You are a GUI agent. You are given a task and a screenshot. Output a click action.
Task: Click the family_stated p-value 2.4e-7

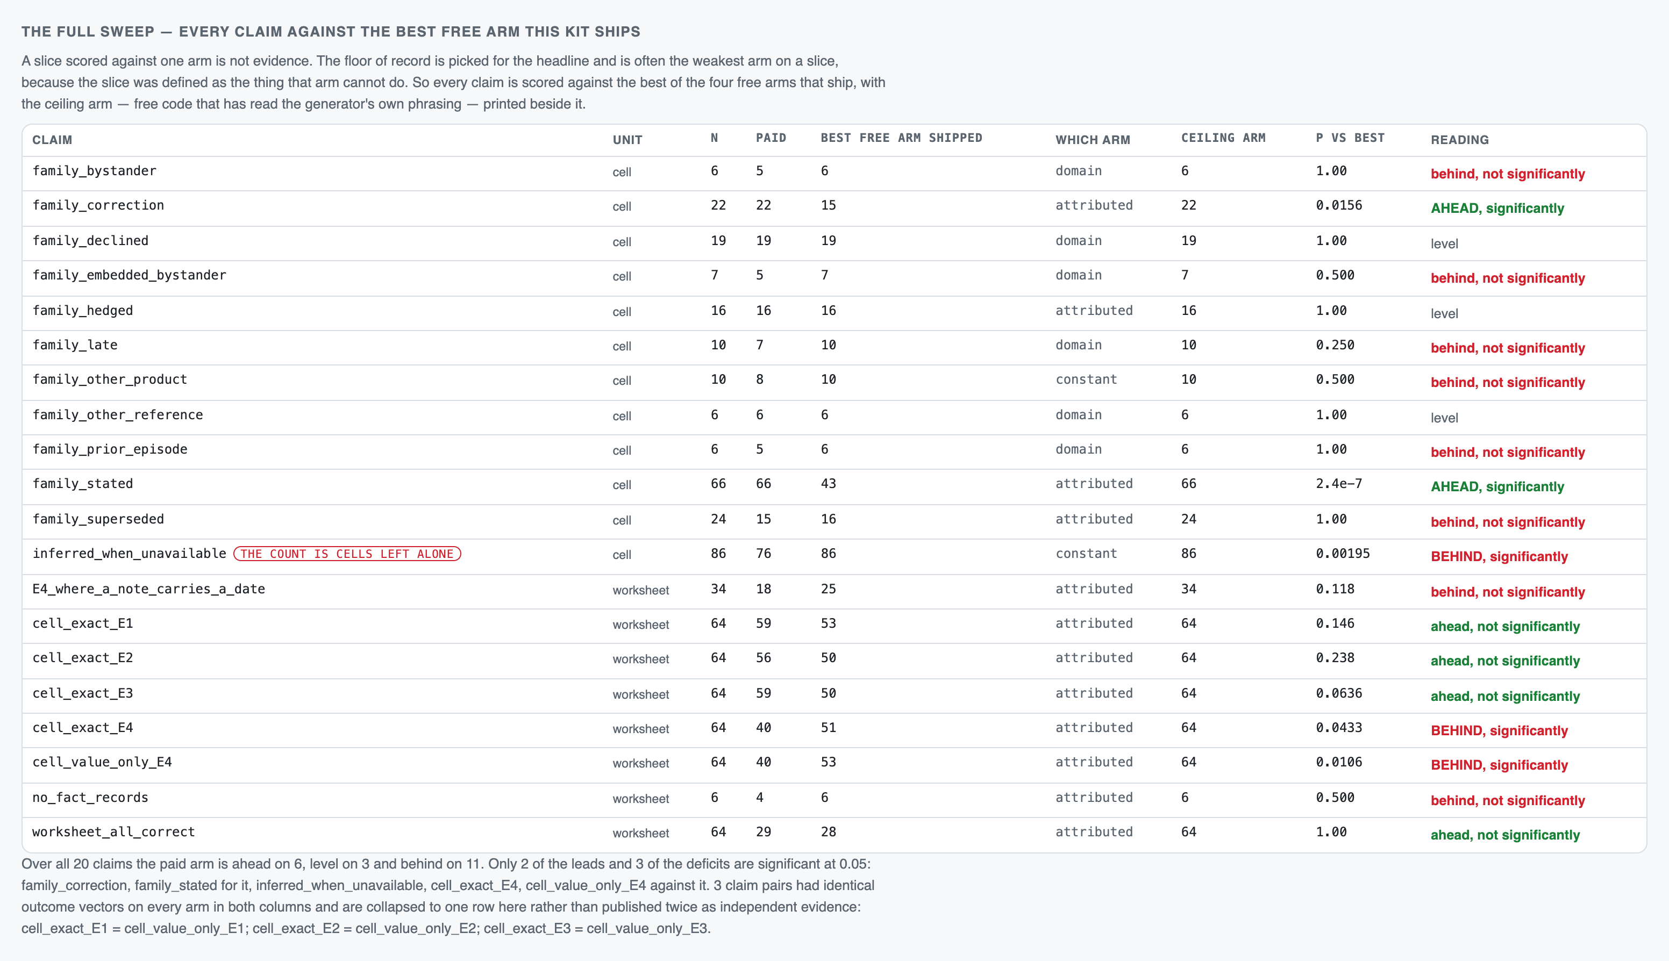click(x=1338, y=484)
